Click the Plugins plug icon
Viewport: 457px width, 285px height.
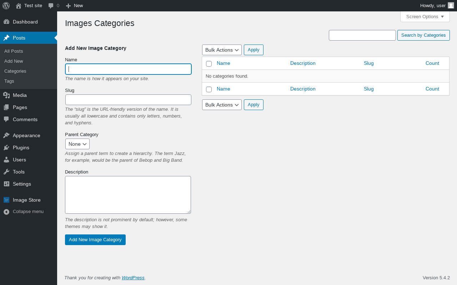pos(6,147)
